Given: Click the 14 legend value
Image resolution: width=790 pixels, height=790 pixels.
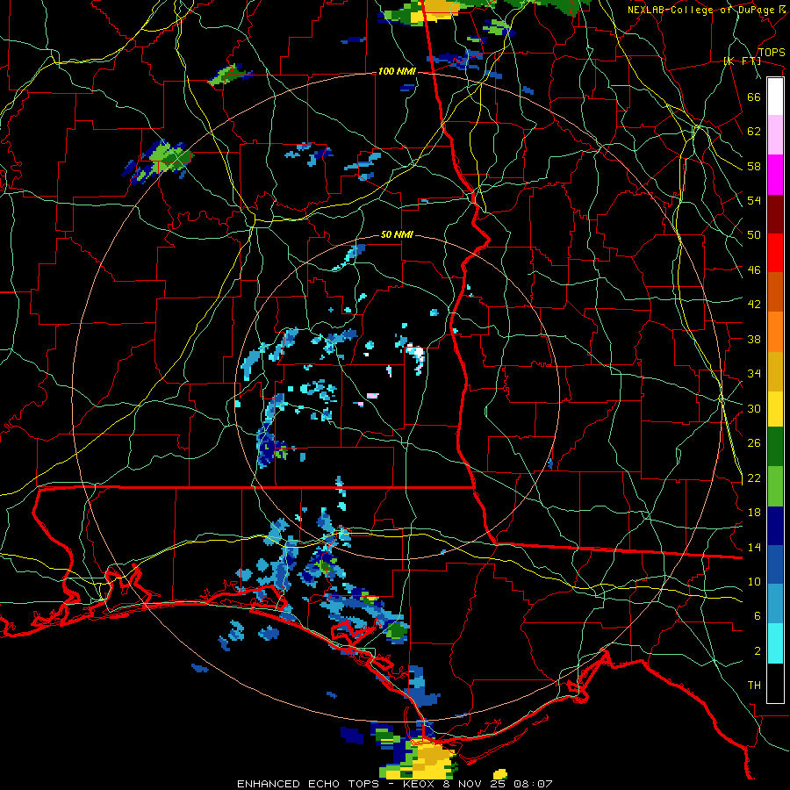Looking at the screenshot, I should coord(754,547).
